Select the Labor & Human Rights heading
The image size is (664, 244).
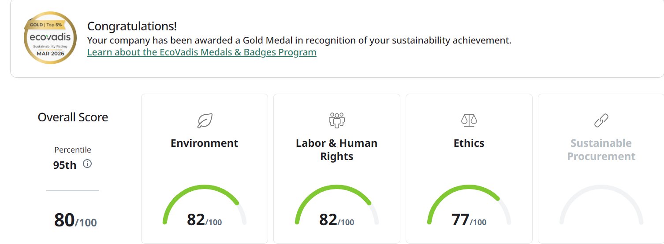[336, 150]
